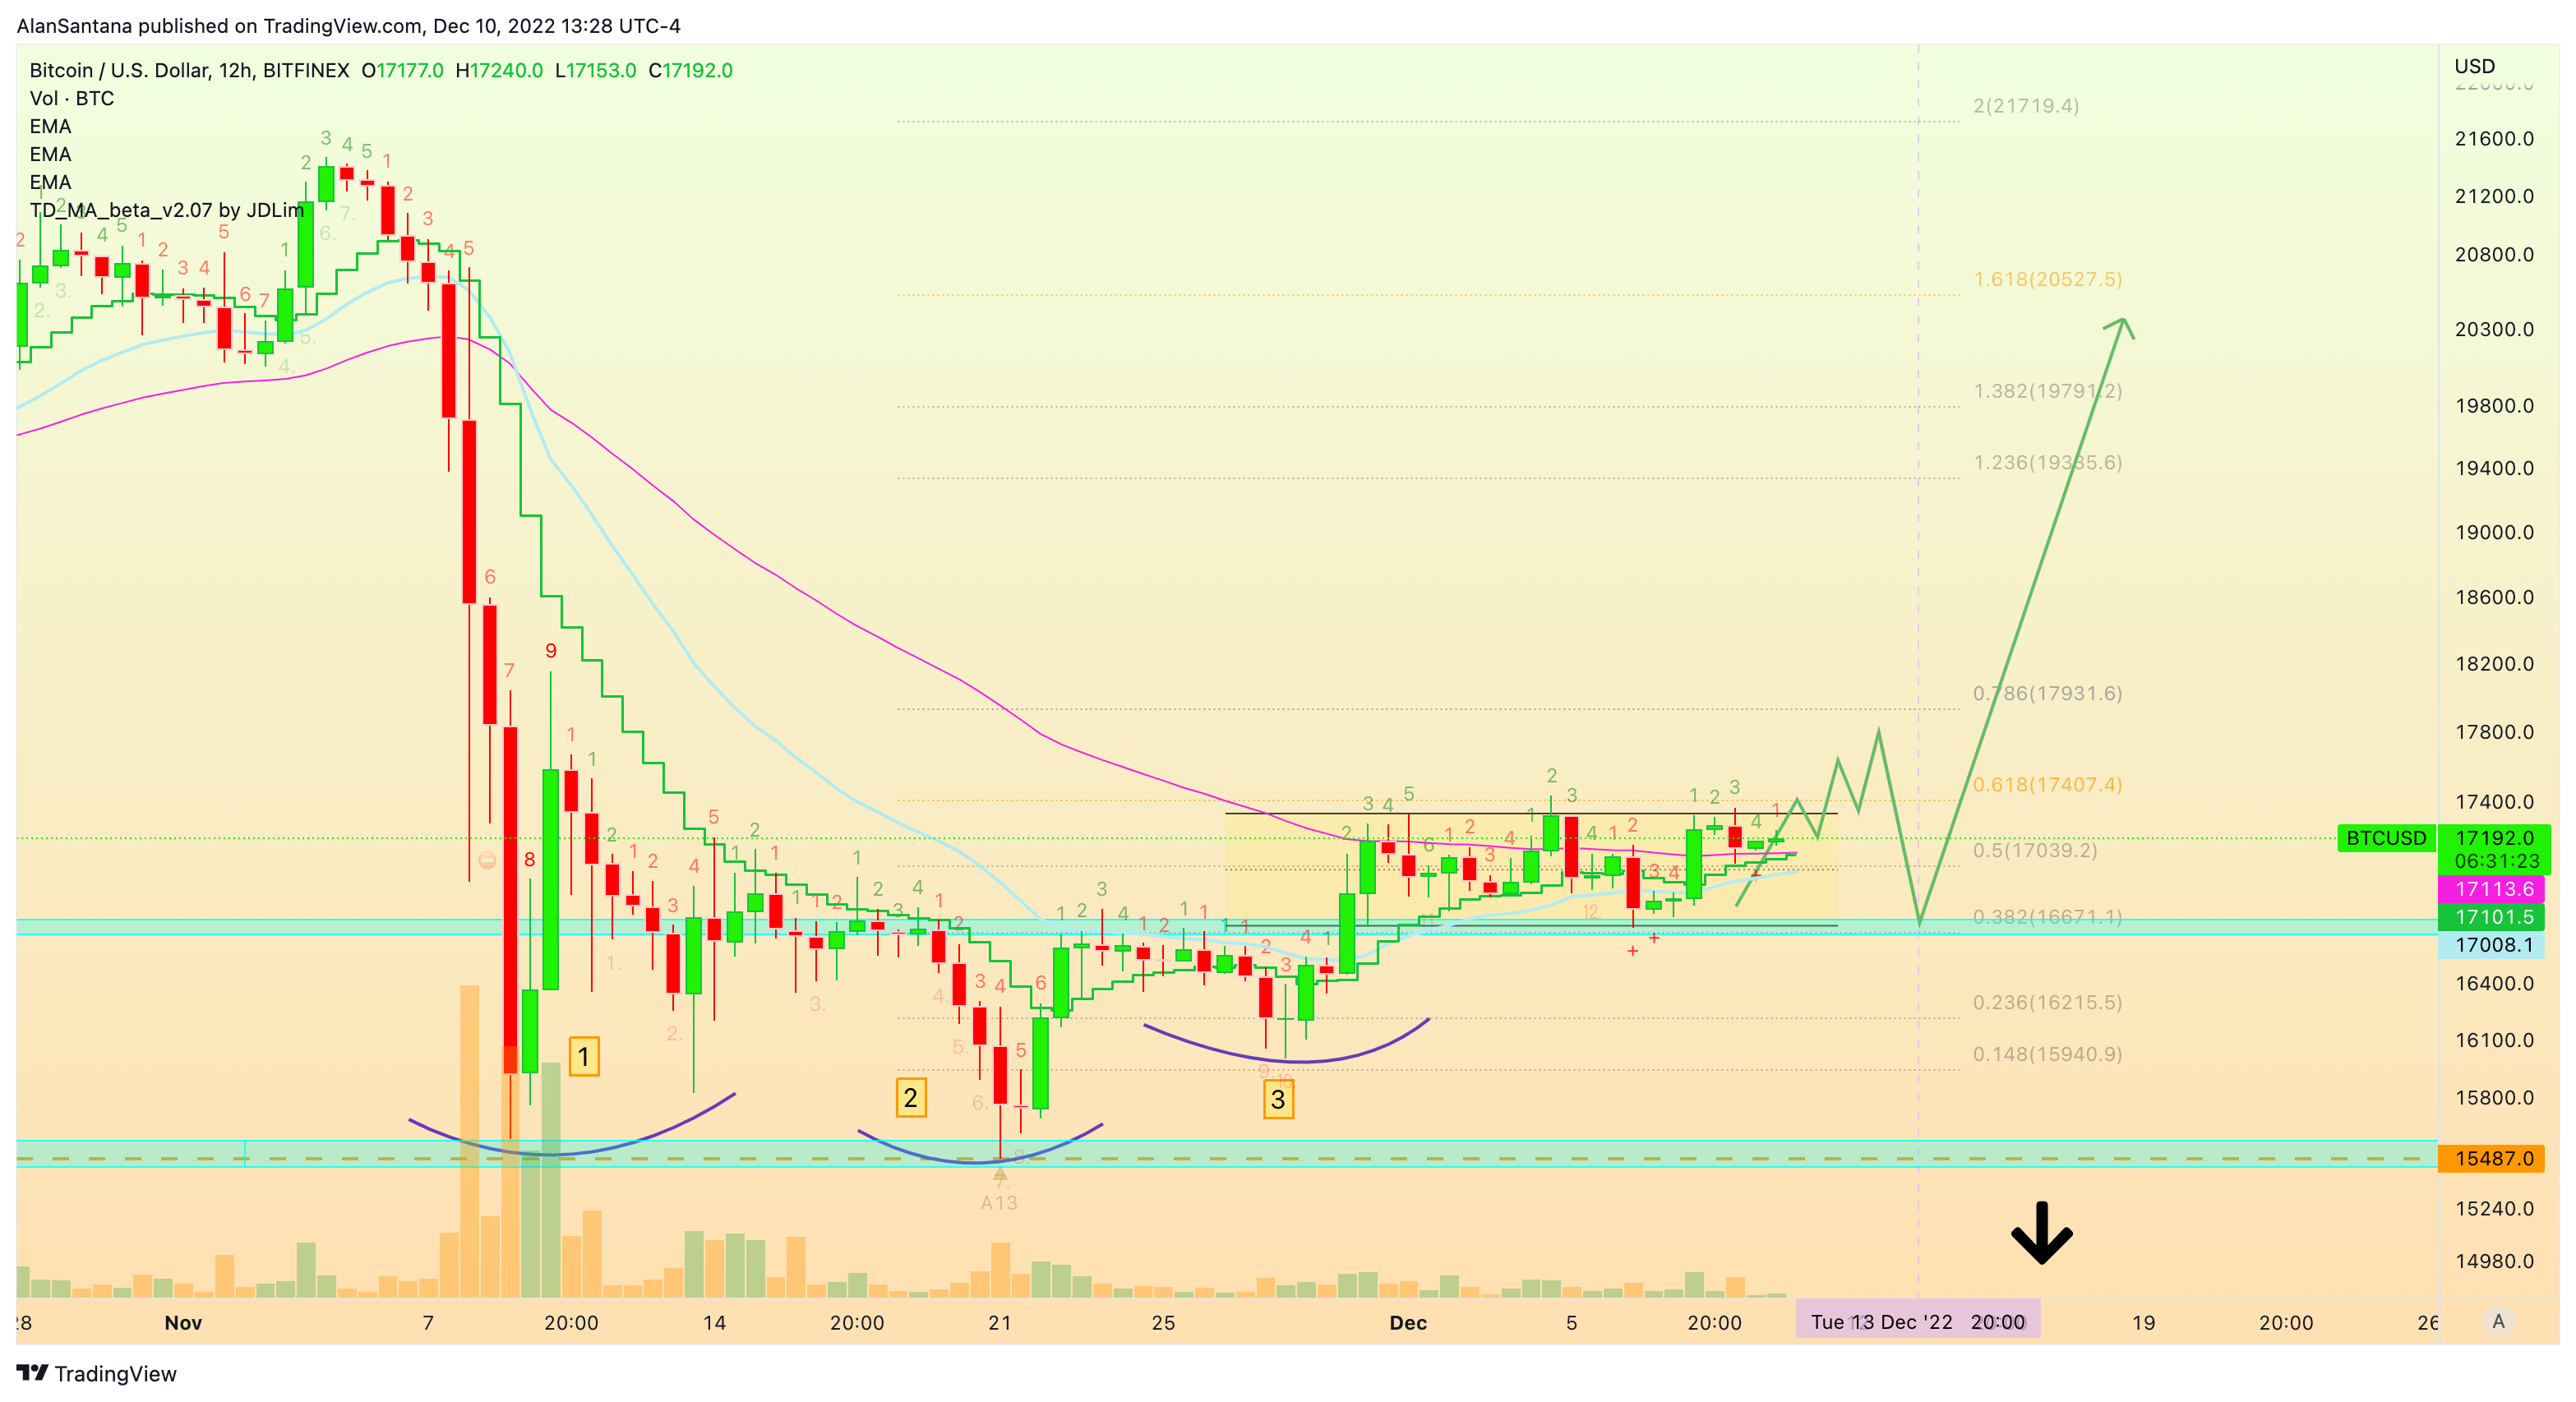The image size is (2576, 1402).
Task: Click date 7 on the time axis
Action: coord(428,1322)
